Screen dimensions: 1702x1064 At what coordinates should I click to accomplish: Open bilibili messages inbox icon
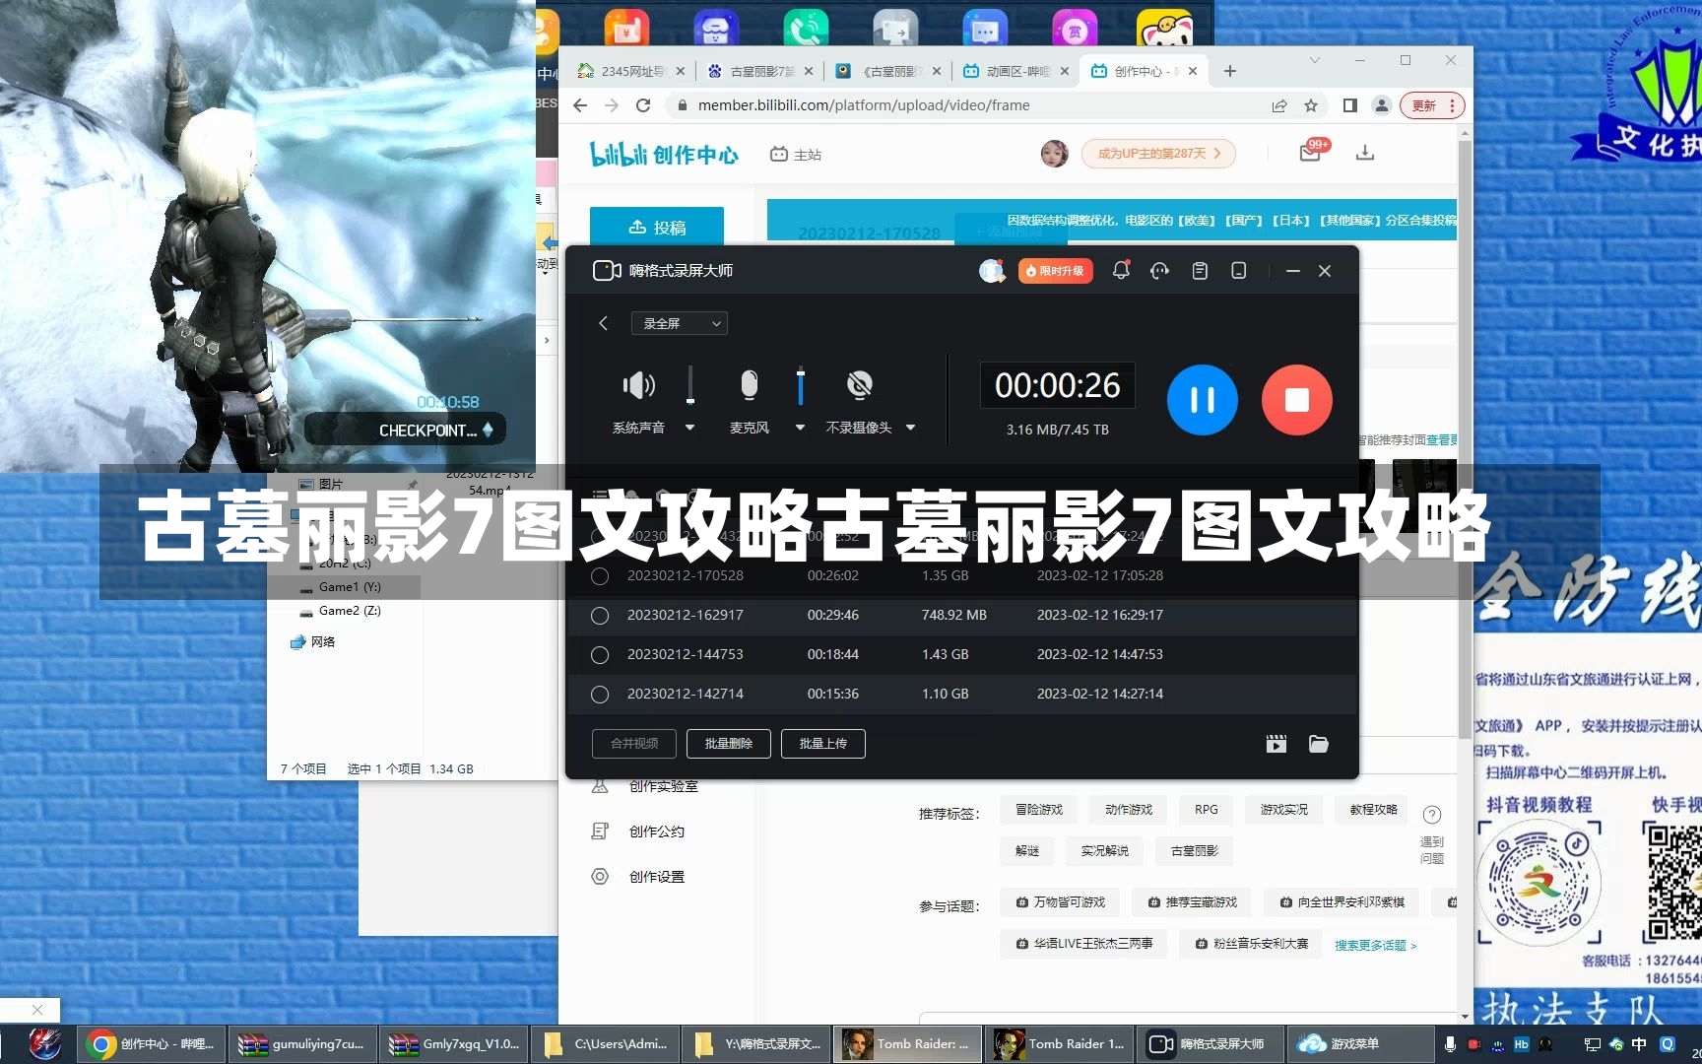point(1310,153)
